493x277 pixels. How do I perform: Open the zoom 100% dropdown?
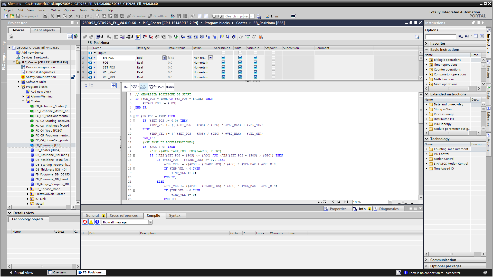(390, 202)
